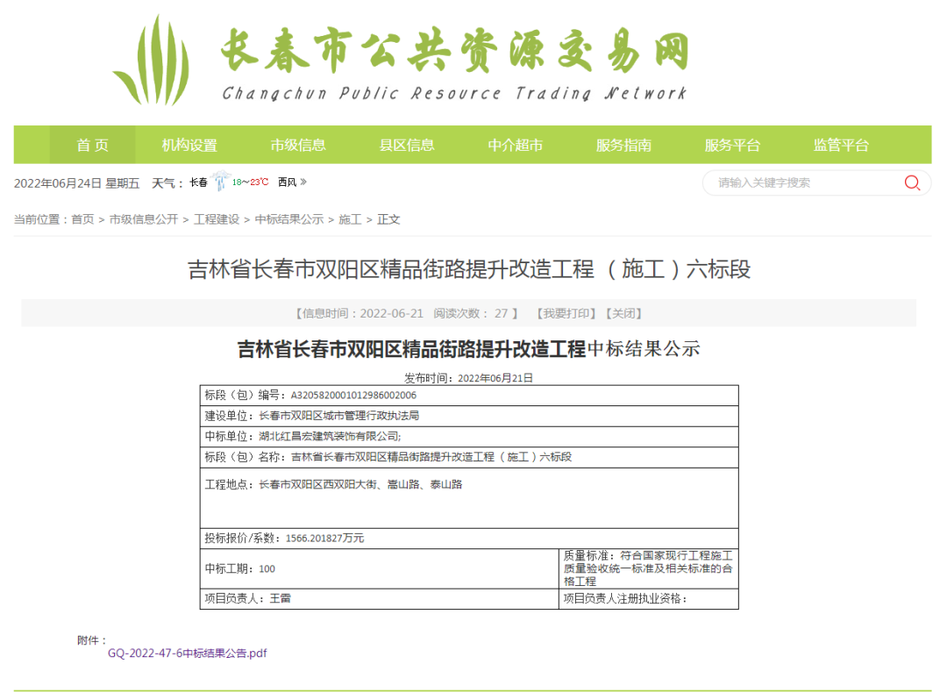
Task: Click the red search magnifier icon
Action: click(912, 182)
